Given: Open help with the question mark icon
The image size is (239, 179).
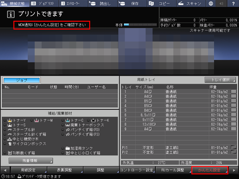Looking at the screenshot, I should point(233,3).
